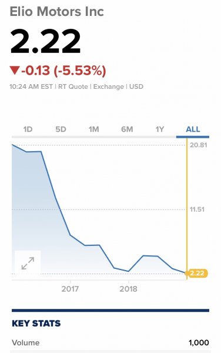Select the ALL time range tab
The width and height of the screenshot is (221, 353).
point(193,129)
